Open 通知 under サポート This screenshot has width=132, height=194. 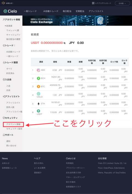click(8, 141)
